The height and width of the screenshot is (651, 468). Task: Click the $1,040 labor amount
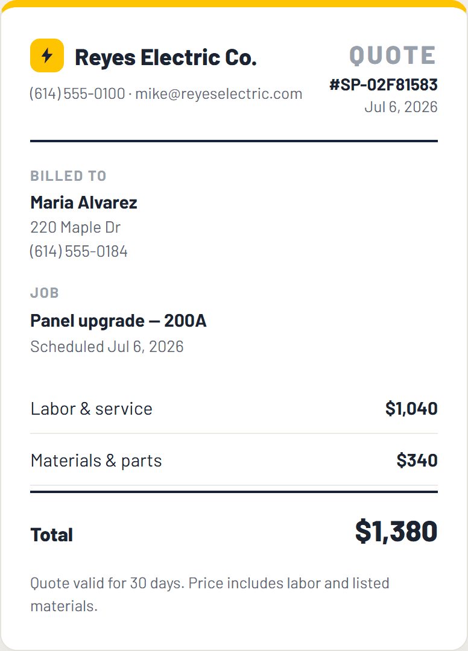[x=411, y=409]
